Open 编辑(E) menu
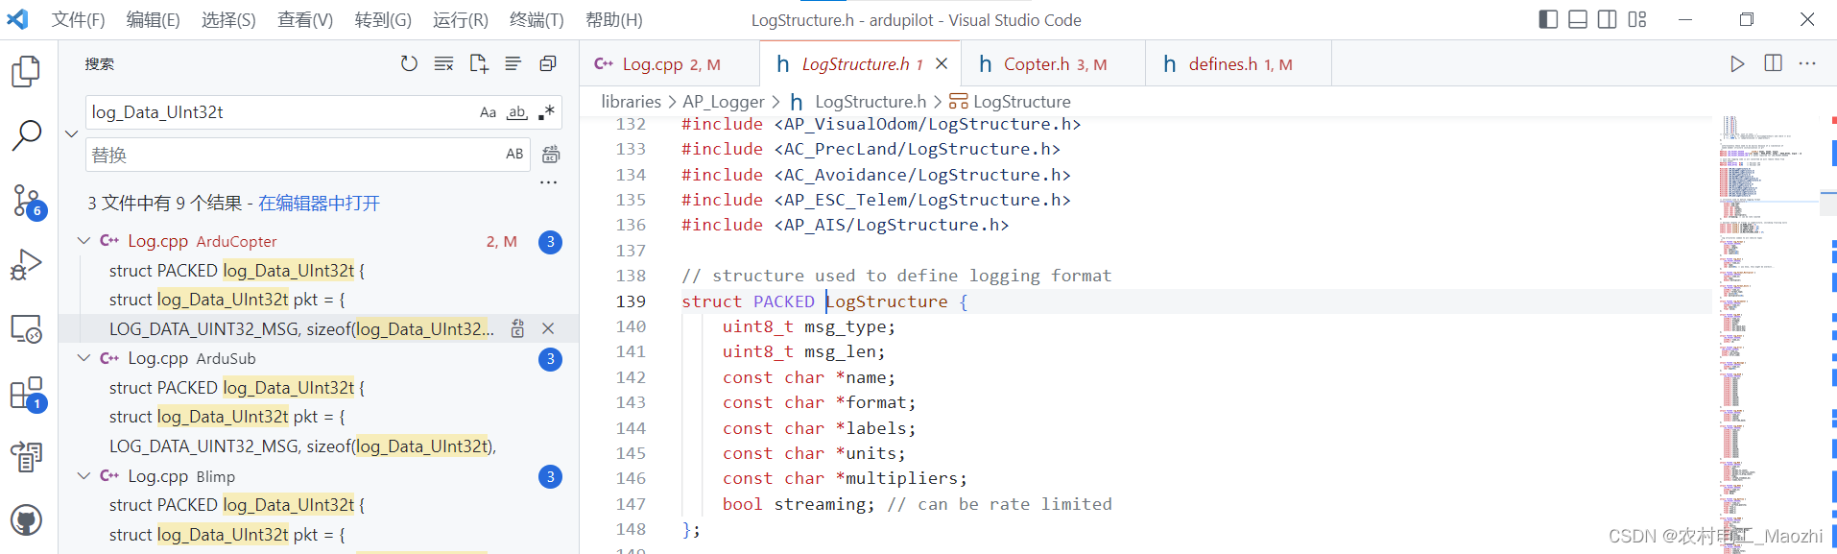Viewport: 1837px width, 554px height. click(x=154, y=19)
